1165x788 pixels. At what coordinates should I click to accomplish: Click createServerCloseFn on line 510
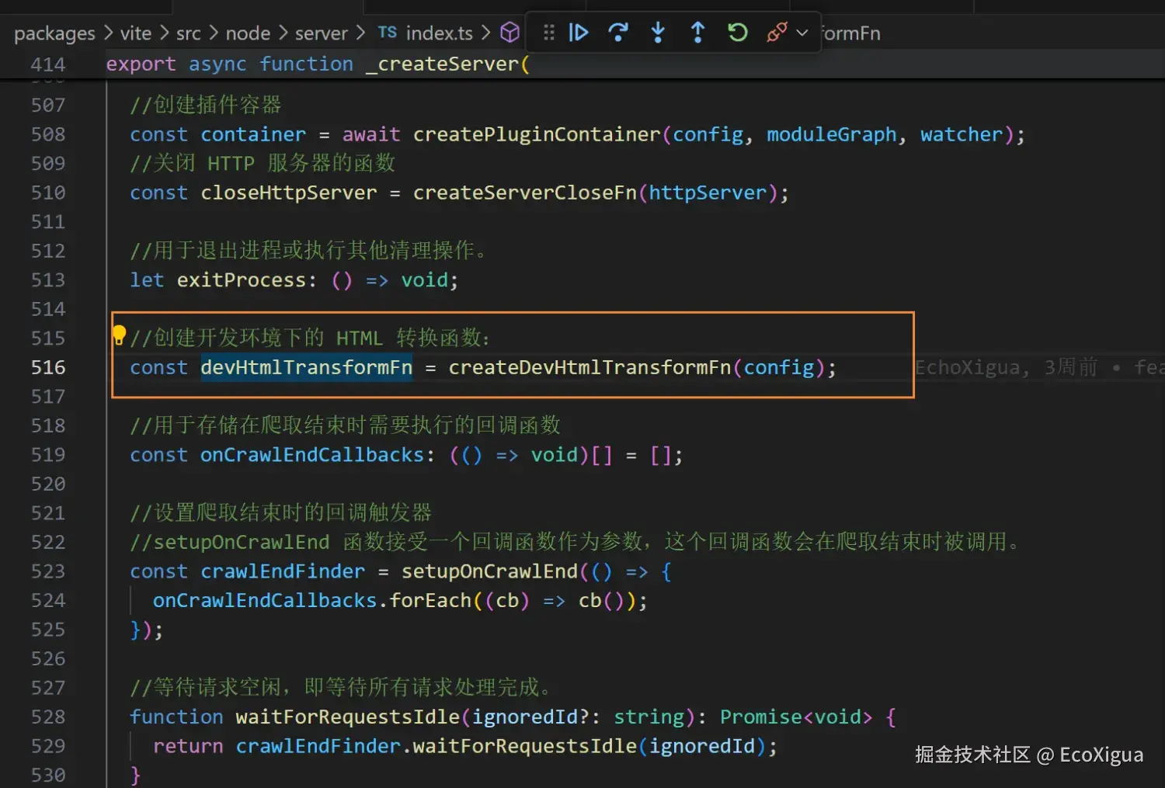[525, 193]
